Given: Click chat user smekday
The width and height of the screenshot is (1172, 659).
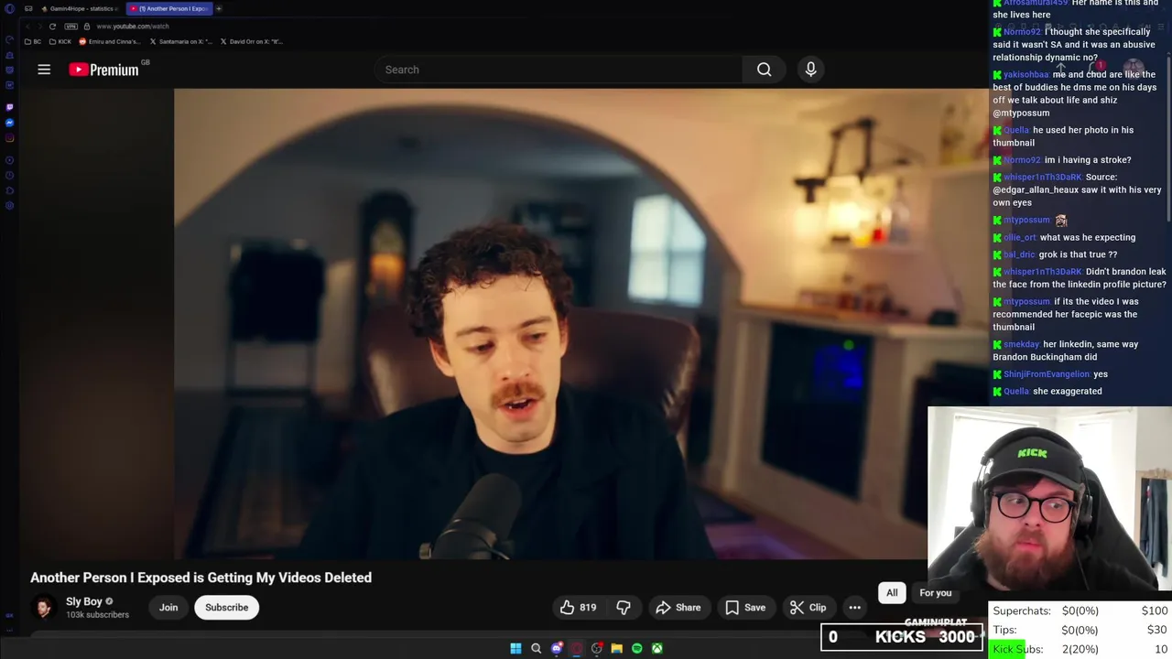Looking at the screenshot, I should (1022, 344).
